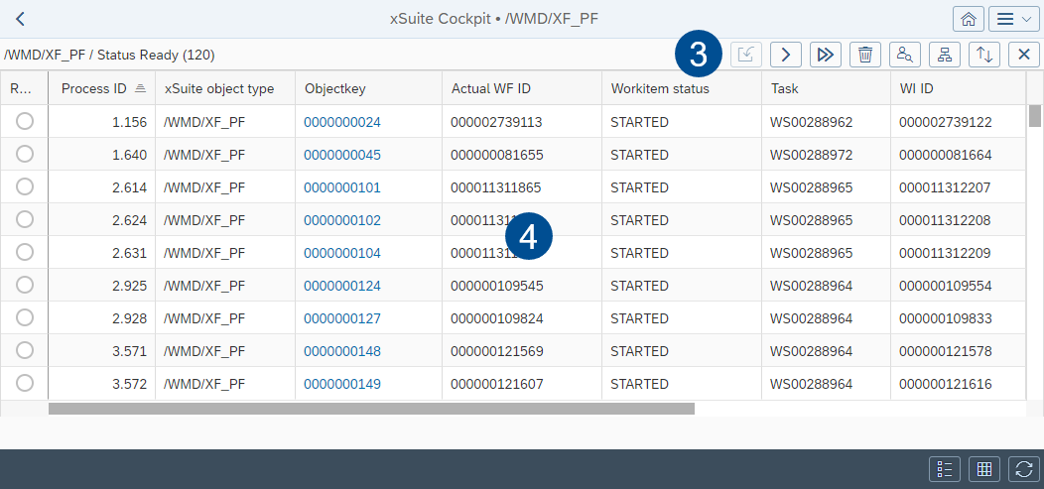Select the radio button for process 3.571
The height and width of the screenshot is (489, 1044).
[25, 350]
